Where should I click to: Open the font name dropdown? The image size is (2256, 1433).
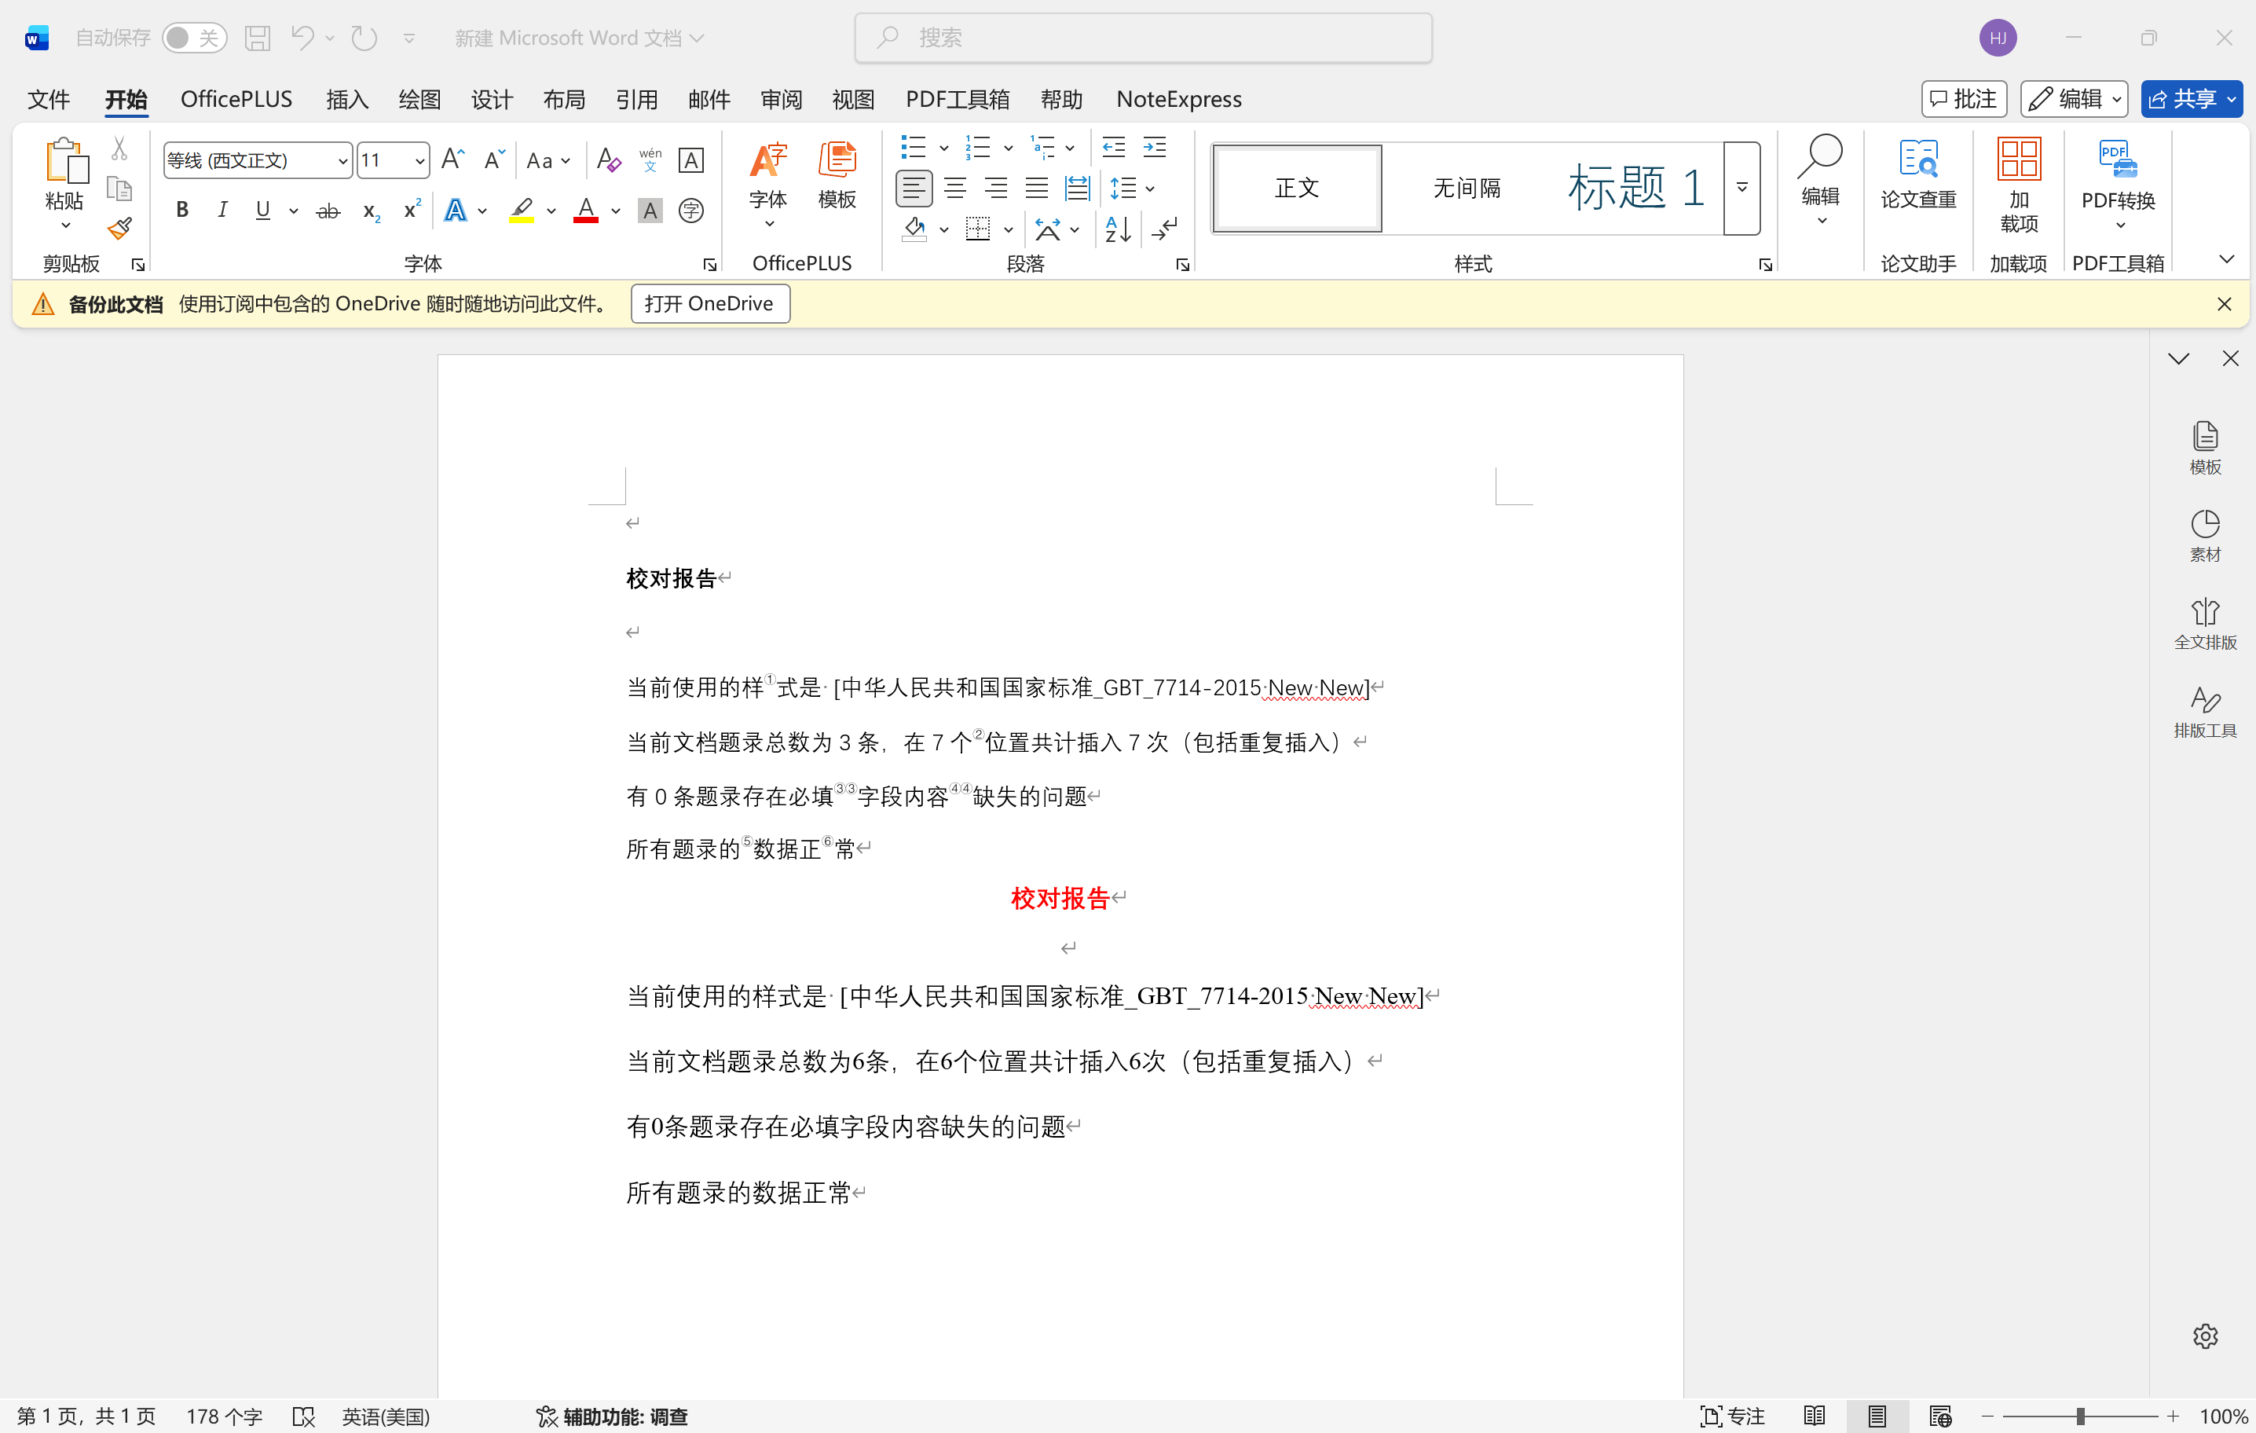343,161
